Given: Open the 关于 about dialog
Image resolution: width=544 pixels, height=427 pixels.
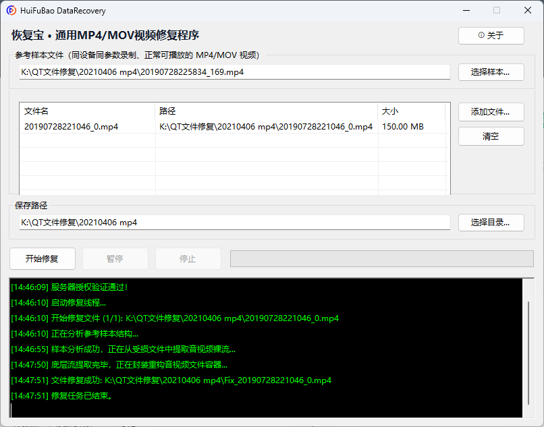Looking at the screenshot, I should point(491,35).
